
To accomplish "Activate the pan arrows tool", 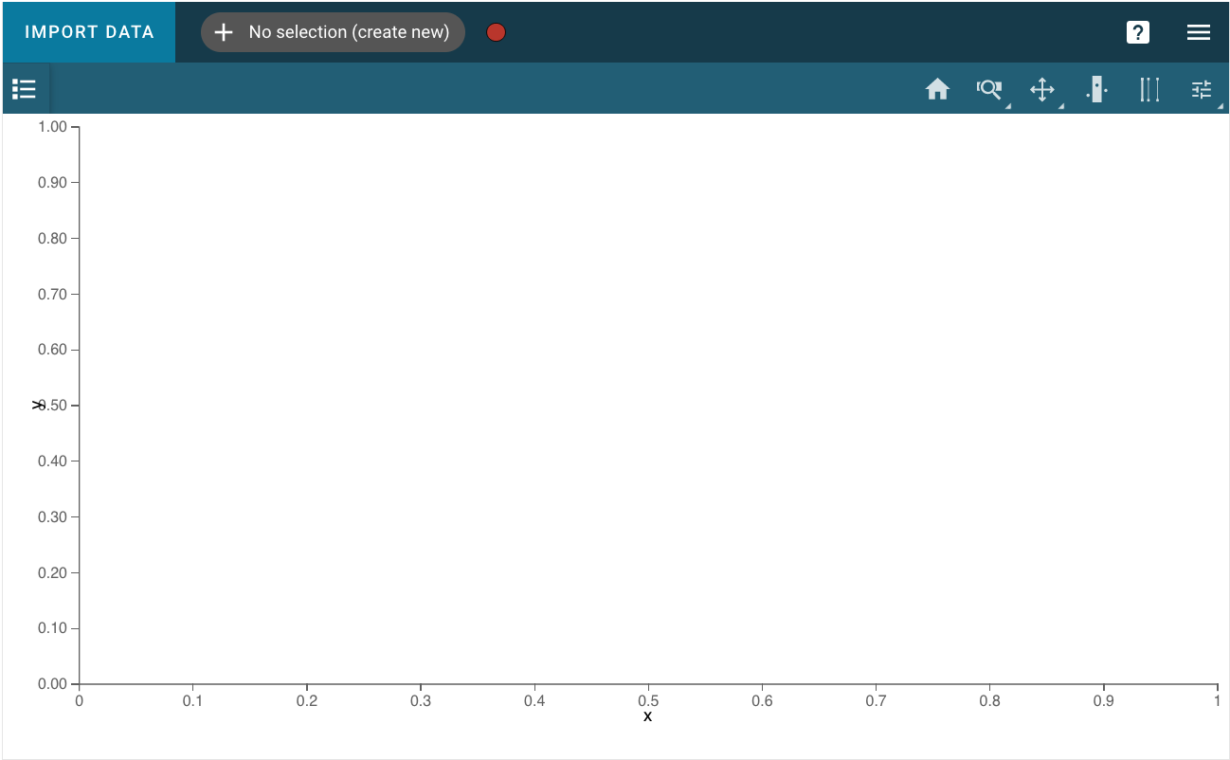I will pyautogui.click(x=1042, y=90).
